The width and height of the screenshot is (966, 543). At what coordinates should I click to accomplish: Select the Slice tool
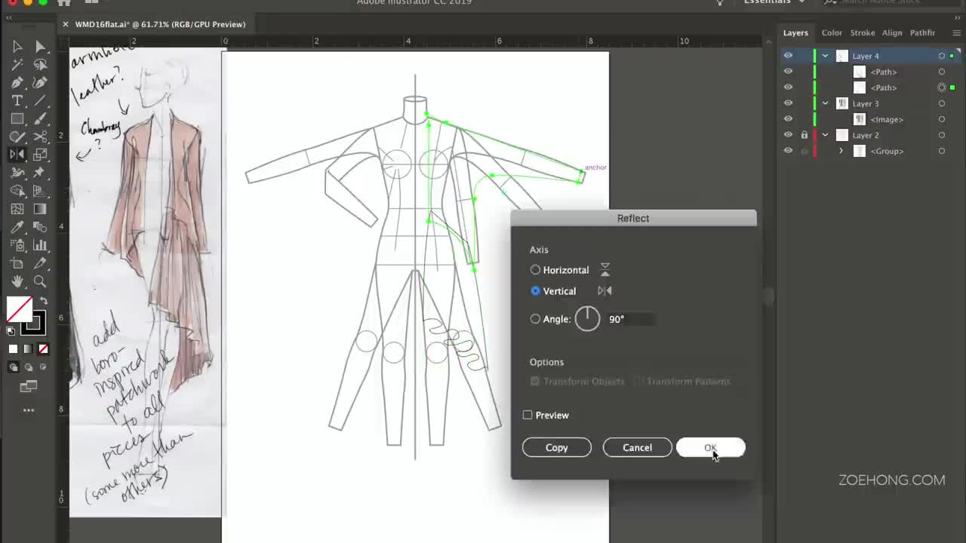(x=40, y=263)
